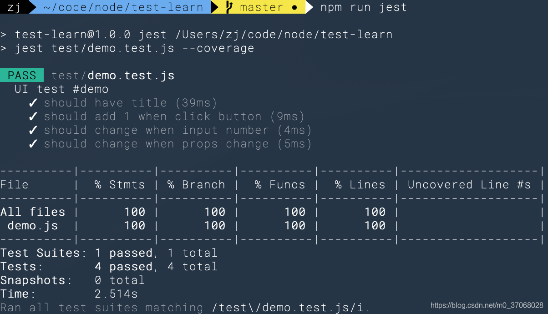548x314 pixels.
Task: Click the '% Funcs' column header
Action: (x=280, y=185)
